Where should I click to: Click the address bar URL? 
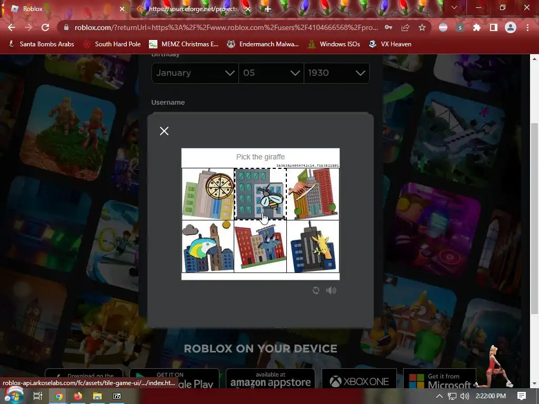(x=226, y=27)
